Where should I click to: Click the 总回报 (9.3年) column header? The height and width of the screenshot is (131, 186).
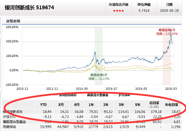[x=154, y=105]
